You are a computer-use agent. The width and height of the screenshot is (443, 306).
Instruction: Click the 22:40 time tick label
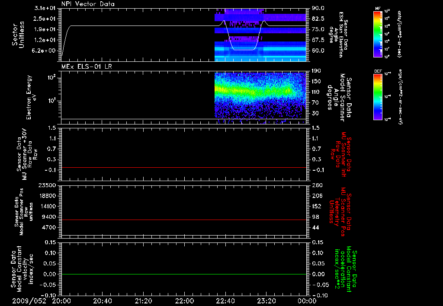pyautogui.click(x=225, y=301)
